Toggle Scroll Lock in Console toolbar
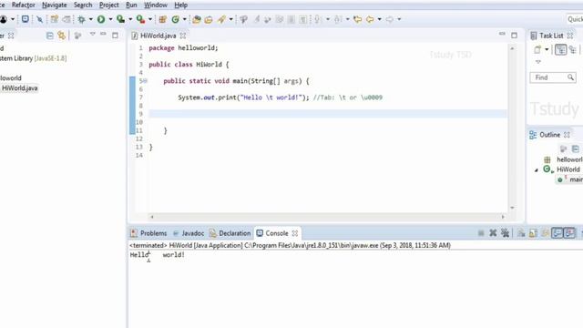 pyautogui.click(x=533, y=233)
